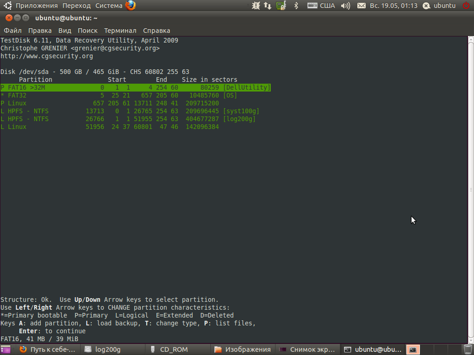Click the 'FAT16, 41 MB / 39 MiB' line

[39, 339]
